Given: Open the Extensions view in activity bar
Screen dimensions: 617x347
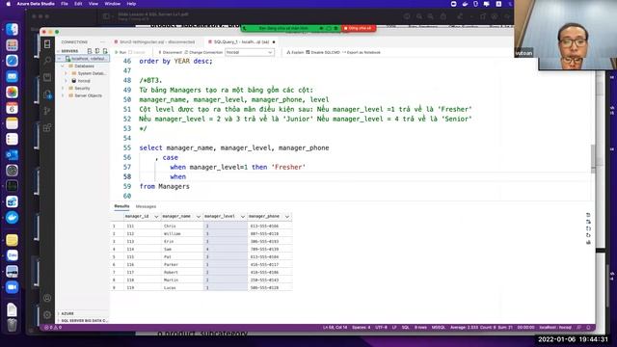Looking at the screenshot, I should point(47,128).
